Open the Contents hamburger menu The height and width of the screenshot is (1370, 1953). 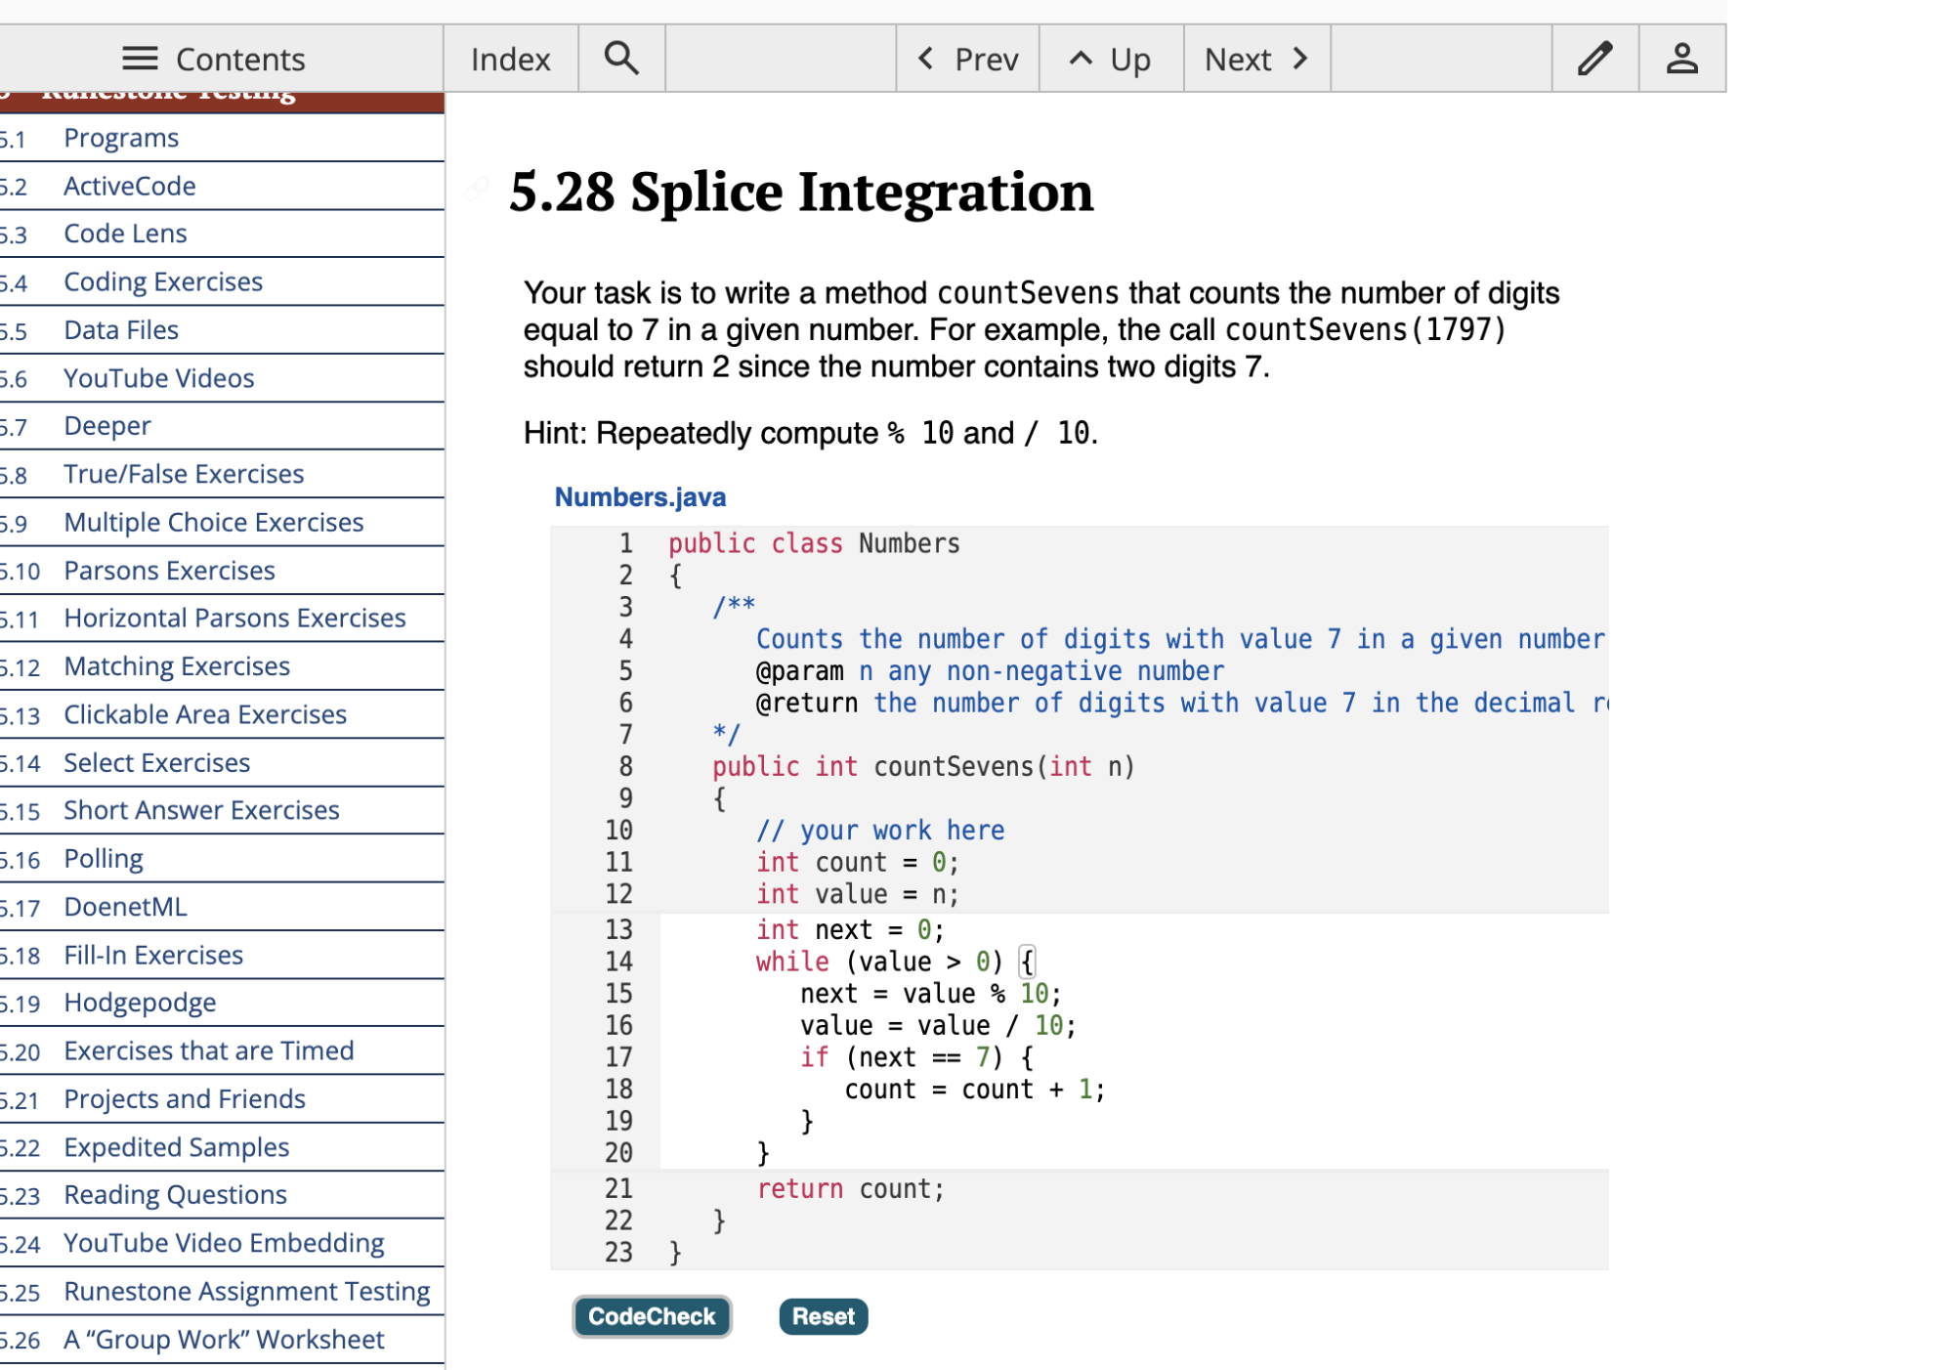[214, 59]
